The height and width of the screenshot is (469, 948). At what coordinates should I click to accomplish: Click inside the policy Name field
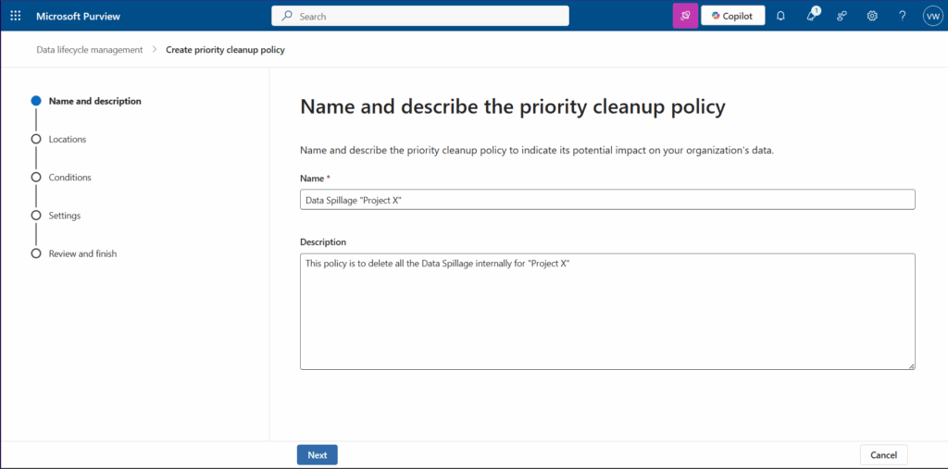(607, 200)
